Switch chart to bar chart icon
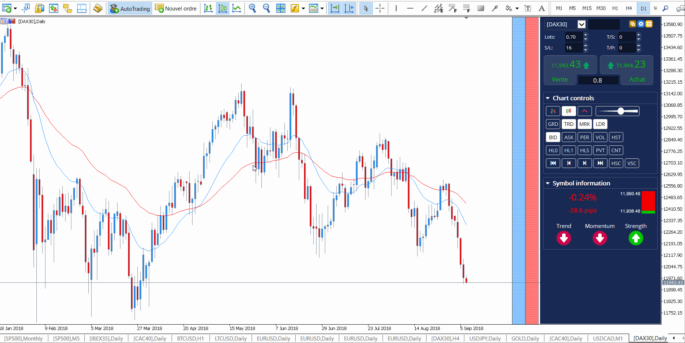The image size is (685, 343). click(208, 8)
